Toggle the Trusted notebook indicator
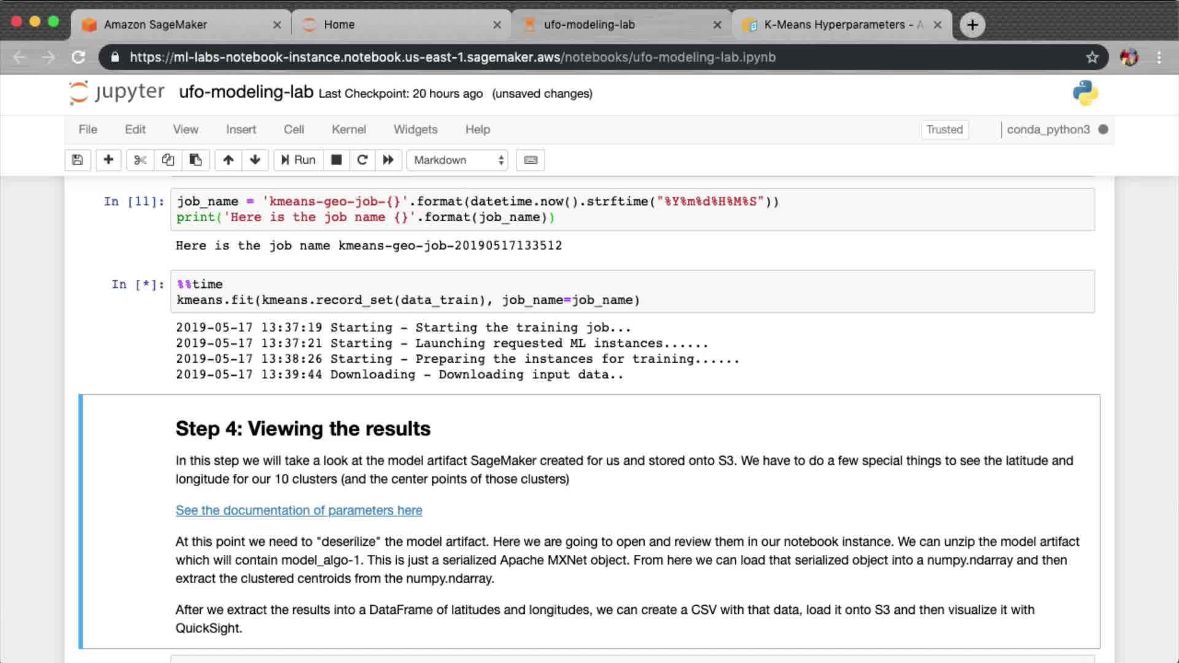1179x663 pixels. click(944, 130)
